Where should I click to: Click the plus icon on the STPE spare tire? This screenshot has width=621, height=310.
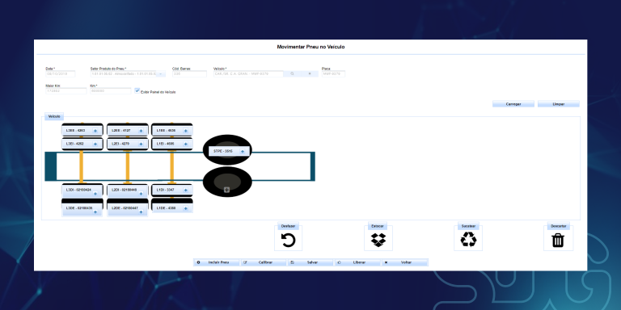click(243, 152)
